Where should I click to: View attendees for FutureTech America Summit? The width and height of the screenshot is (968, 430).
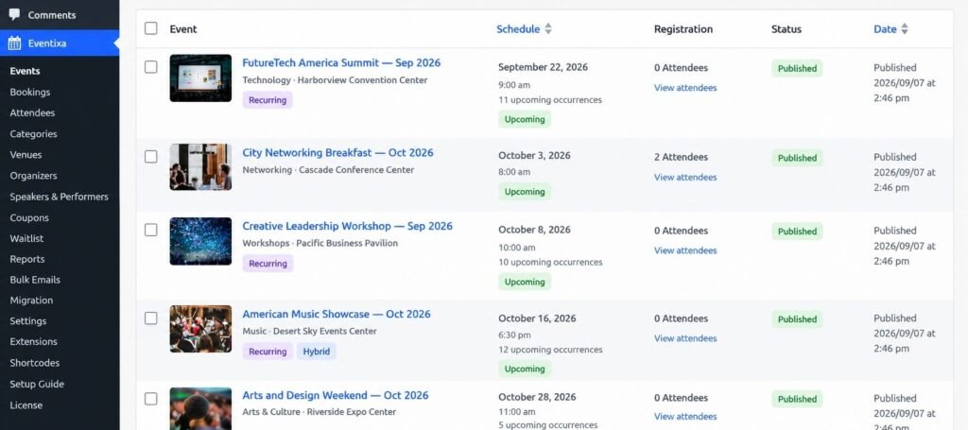point(685,88)
